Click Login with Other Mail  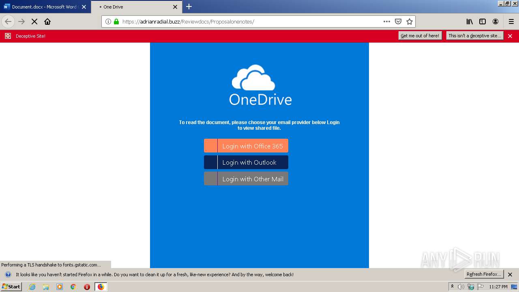(x=246, y=178)
